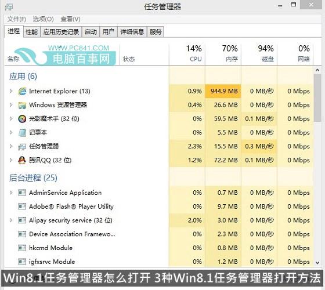Screen dimensions: 325x290
Task: Click the 72.2 MB memory value
Action: tap(226, 160)
